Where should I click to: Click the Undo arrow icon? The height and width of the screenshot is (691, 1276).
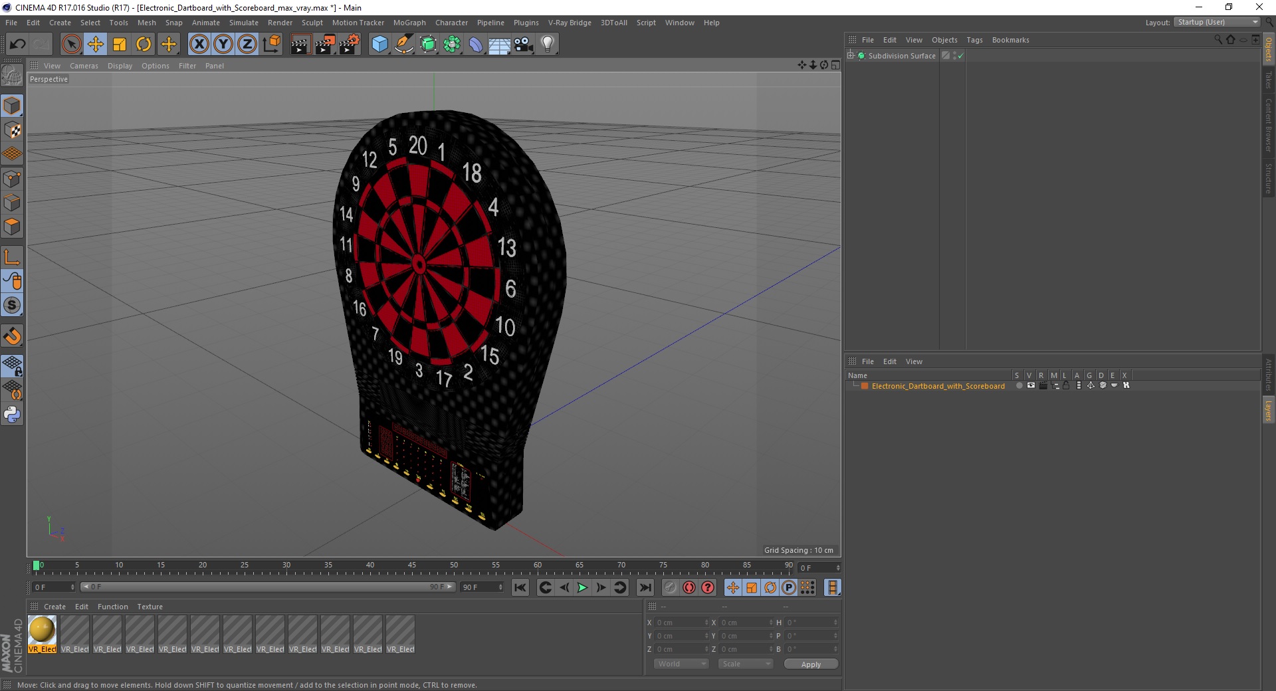coord(17,45)
